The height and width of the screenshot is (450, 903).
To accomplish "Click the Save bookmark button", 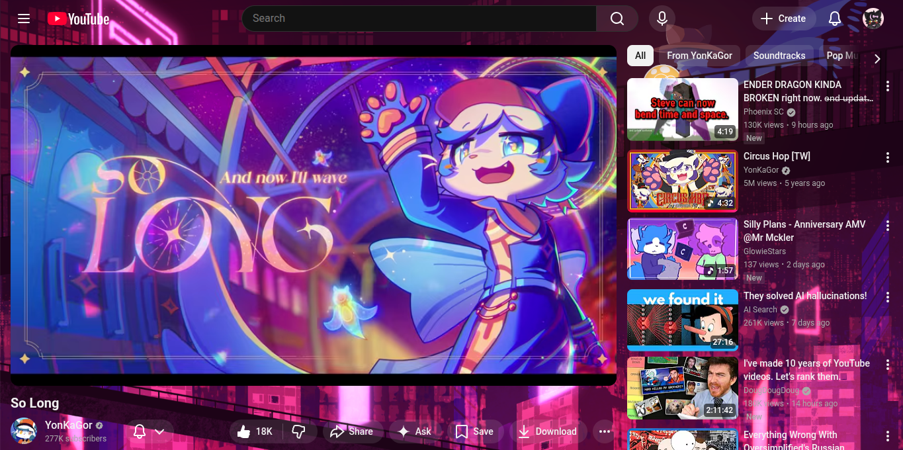I will coord(474,431).
